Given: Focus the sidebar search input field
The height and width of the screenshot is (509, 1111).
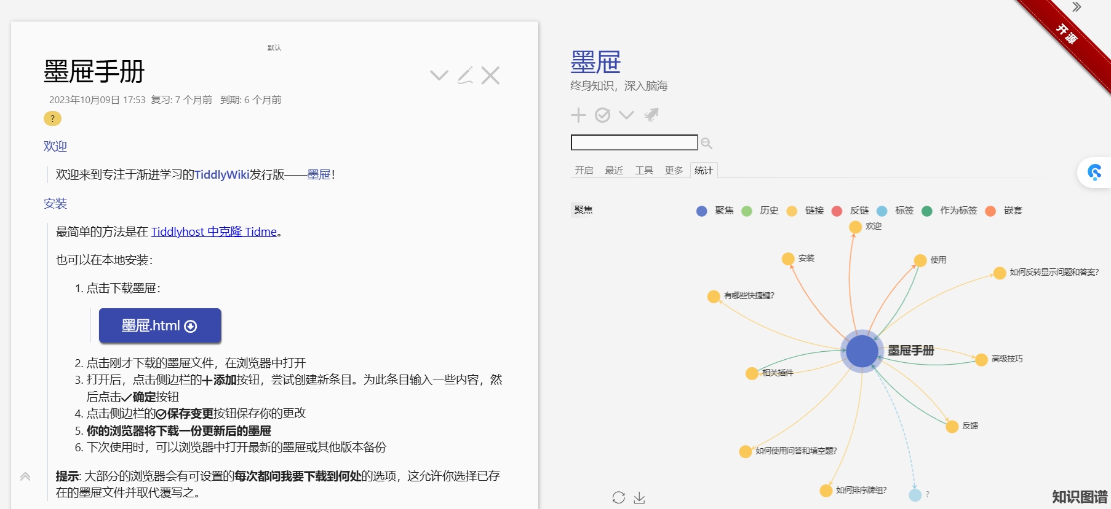Looking at the screenshot, I should [x=634, y=142].
